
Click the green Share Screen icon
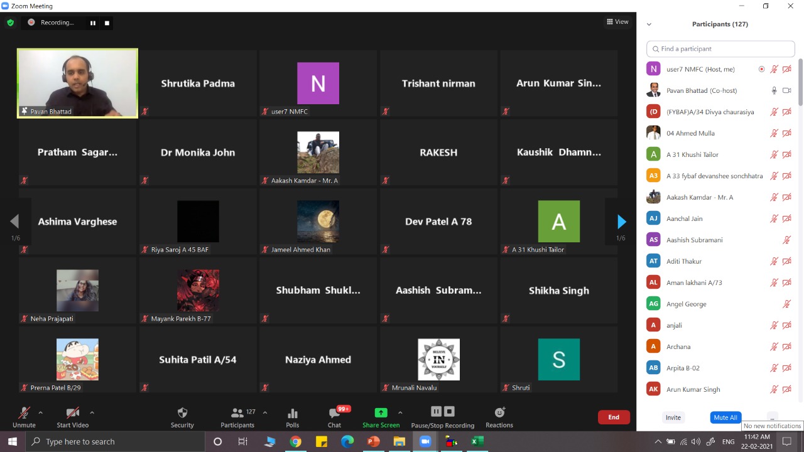[381, 412]
